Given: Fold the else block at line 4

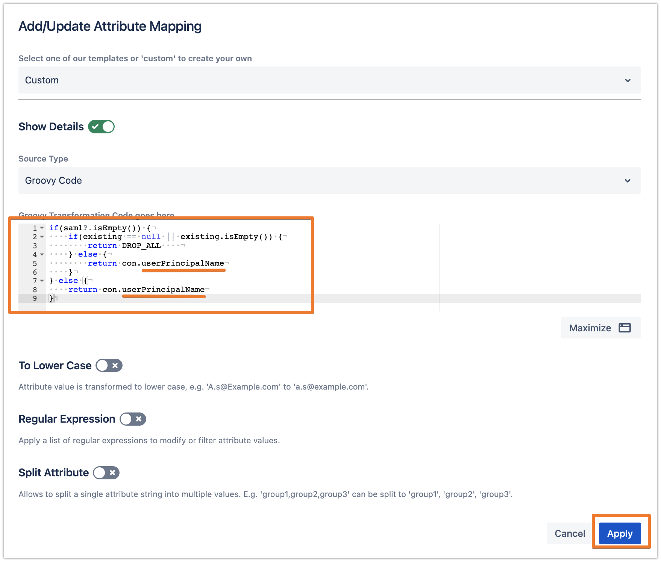Looking at the screenshot, I should point(42,254).
